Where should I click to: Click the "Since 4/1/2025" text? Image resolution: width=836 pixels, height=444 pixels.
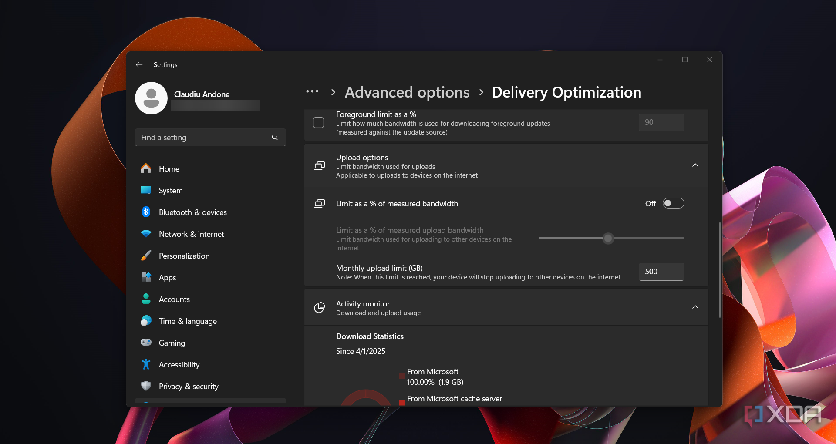(x=361, y=351)
